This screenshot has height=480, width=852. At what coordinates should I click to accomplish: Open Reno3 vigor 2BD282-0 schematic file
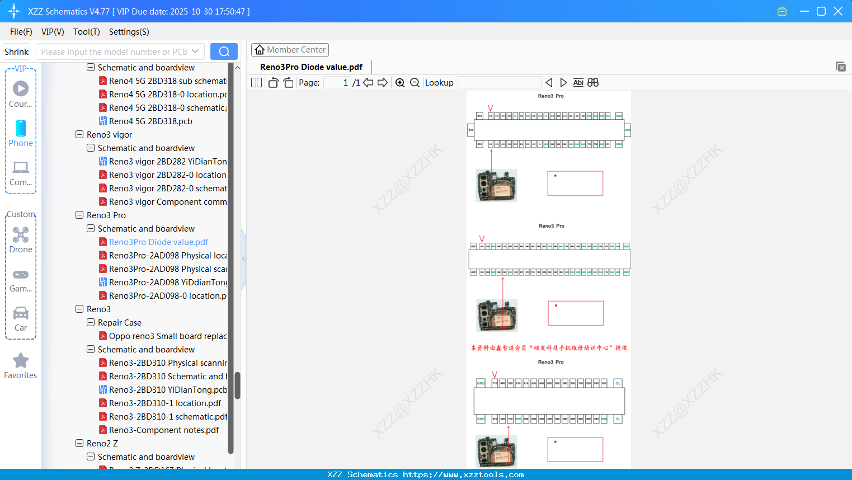click(163, 188)
